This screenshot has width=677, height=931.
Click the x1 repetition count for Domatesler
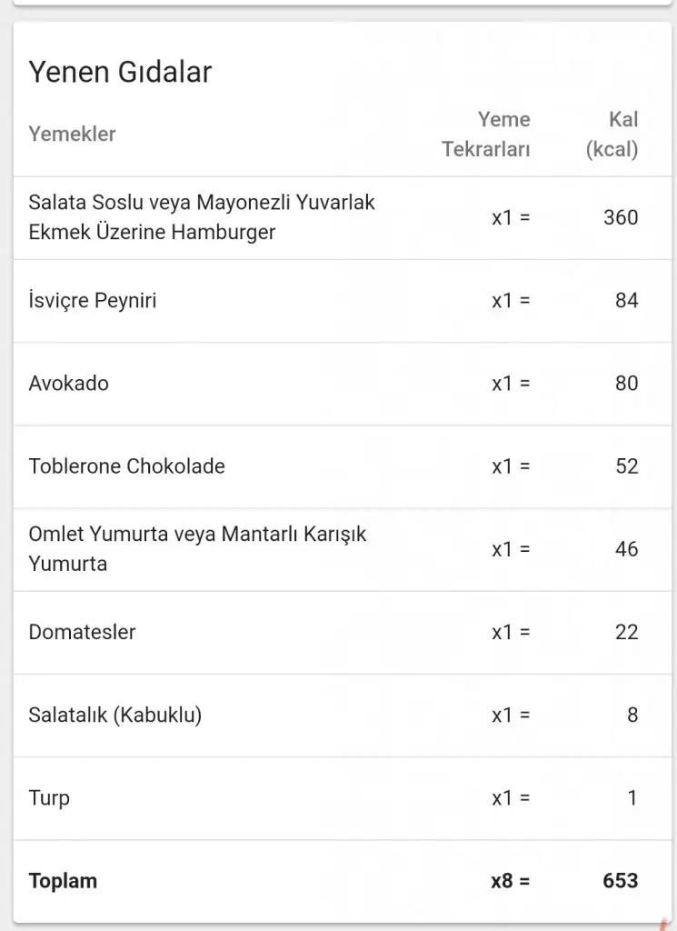point(510,633)
